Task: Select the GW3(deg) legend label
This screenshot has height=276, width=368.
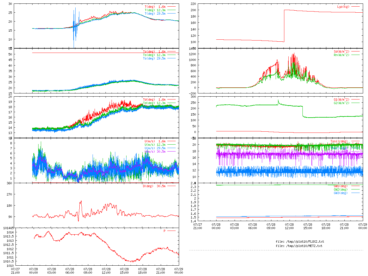Action: point(341,193)
